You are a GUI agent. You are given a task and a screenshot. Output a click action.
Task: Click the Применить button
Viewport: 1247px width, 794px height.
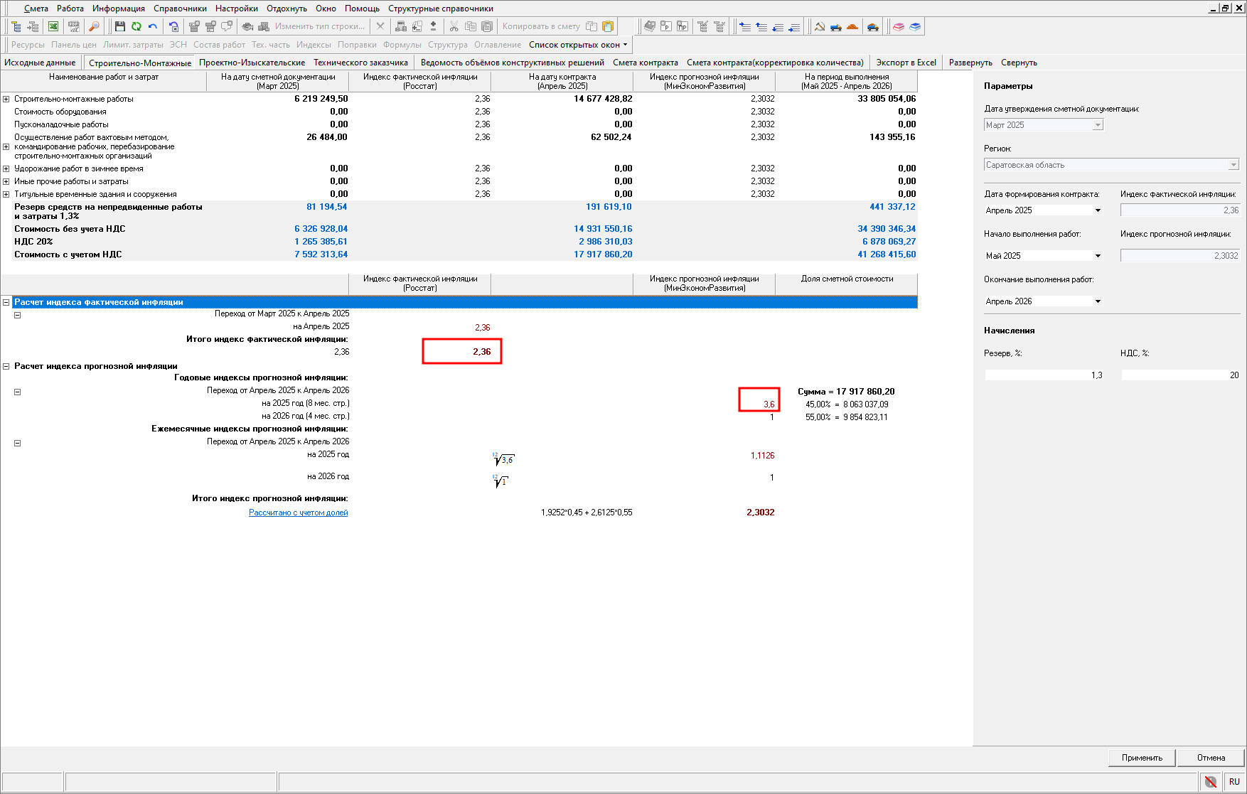click(1141, 758)
